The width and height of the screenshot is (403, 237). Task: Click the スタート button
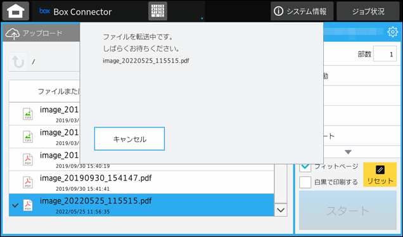point(348,210)
